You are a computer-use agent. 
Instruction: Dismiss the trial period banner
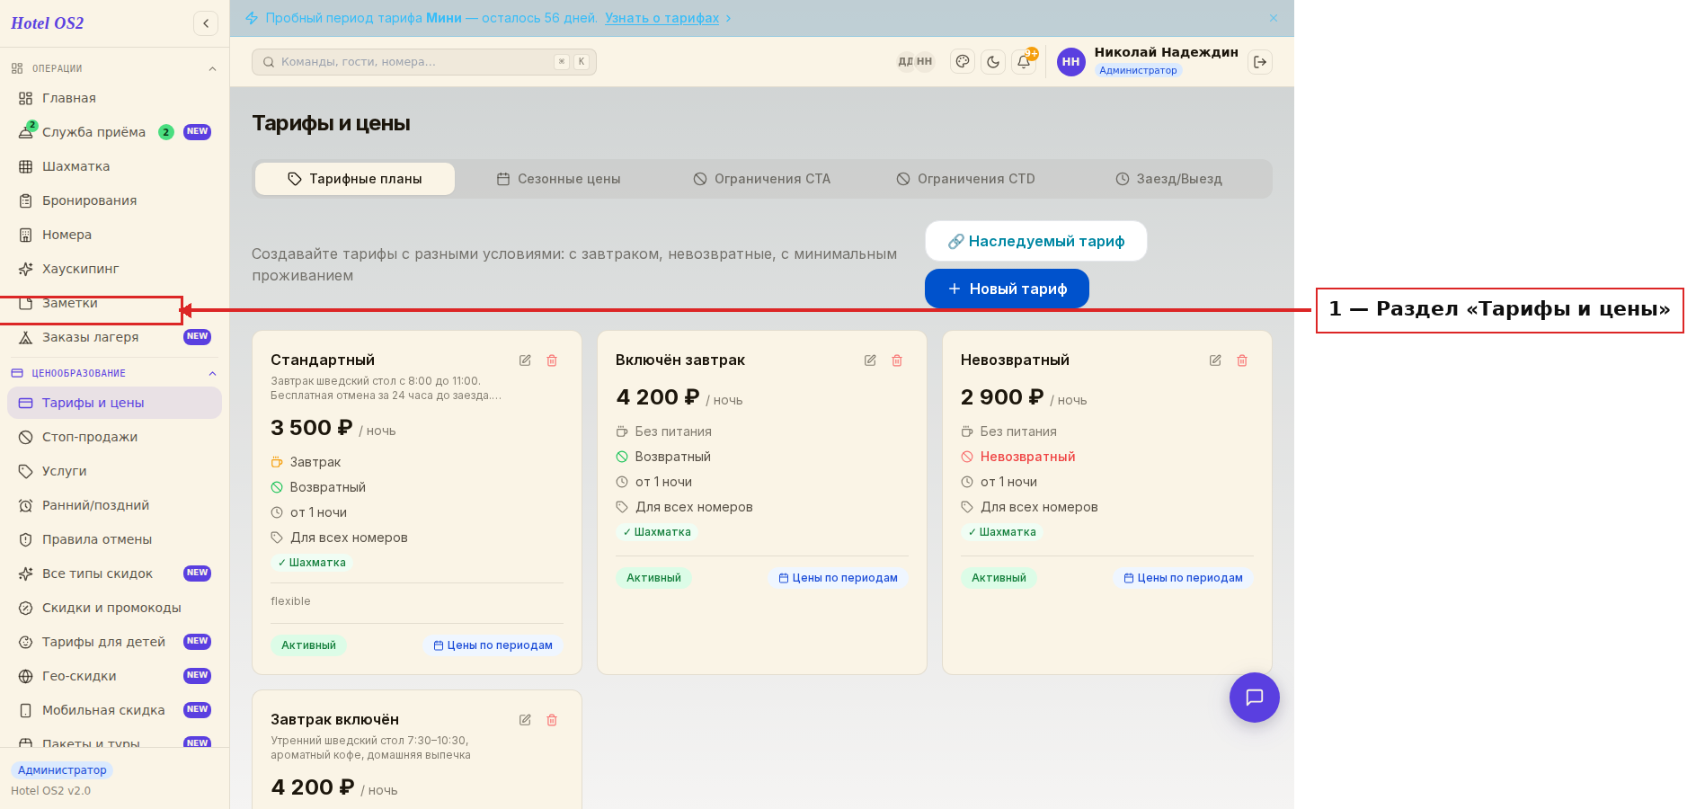pos(1274,18)
